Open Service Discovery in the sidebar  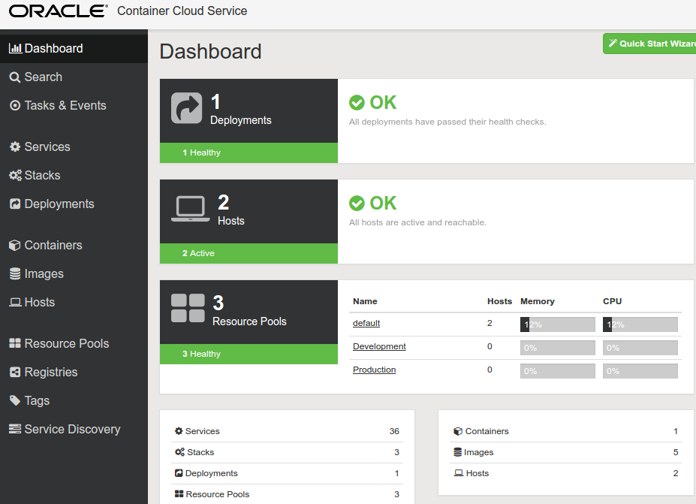(x=74, y=429)
